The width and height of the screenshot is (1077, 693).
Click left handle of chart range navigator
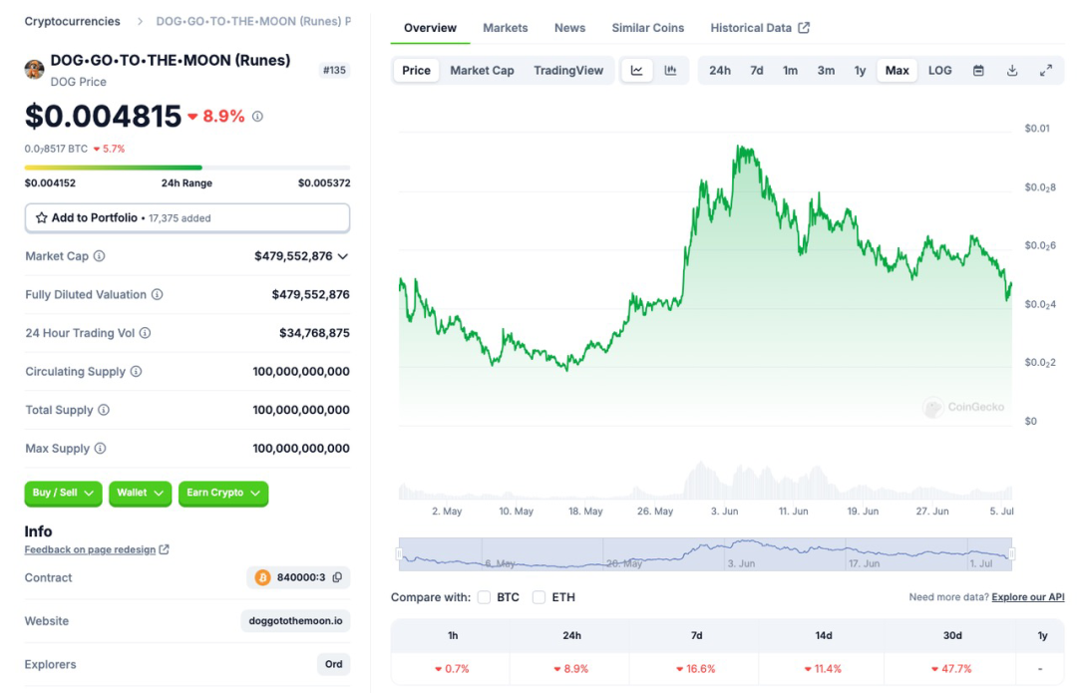point(398,553)
